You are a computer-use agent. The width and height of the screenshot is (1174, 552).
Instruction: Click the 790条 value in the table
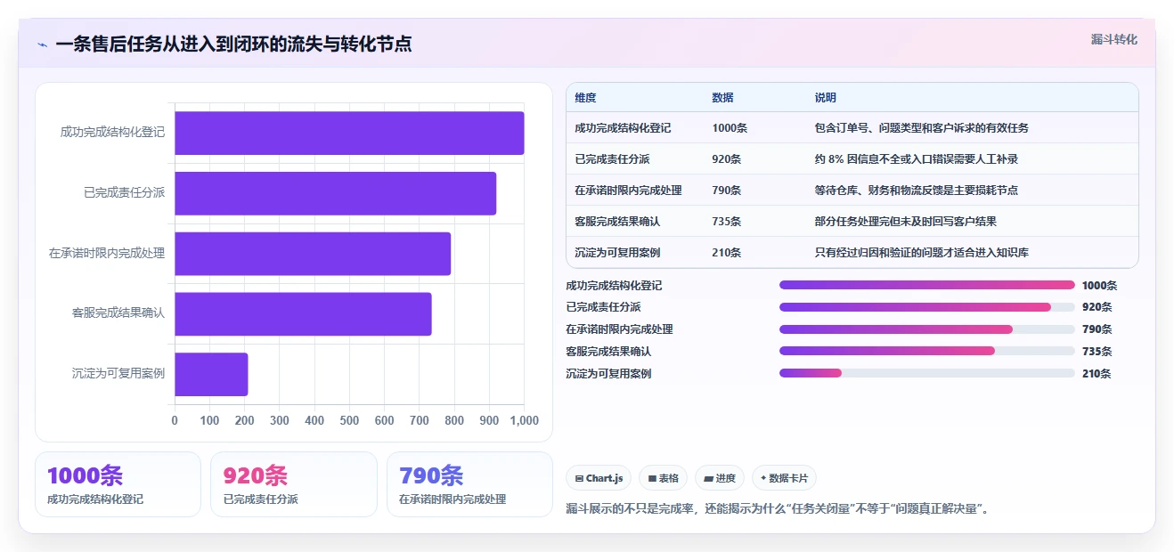coord(727,191)
